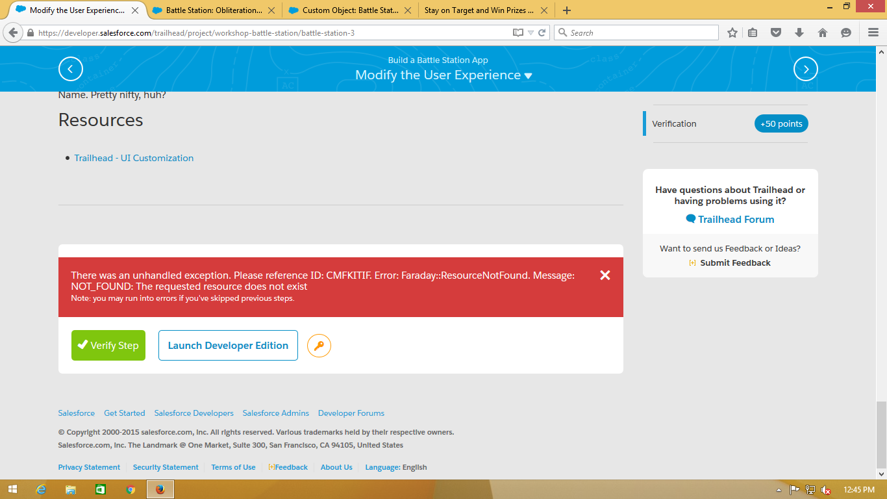887x499 pixels.
Task: Show hidden system tray icons
Action: coord(779,489)
